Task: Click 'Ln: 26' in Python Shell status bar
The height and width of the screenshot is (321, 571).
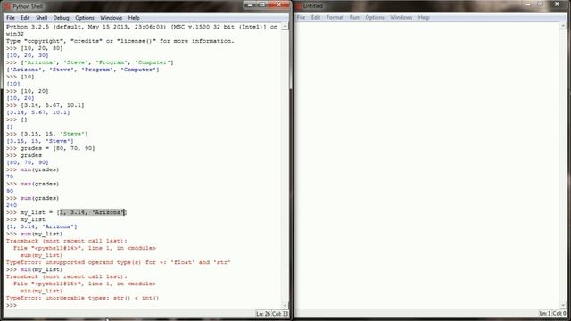Action: point(263,314)
